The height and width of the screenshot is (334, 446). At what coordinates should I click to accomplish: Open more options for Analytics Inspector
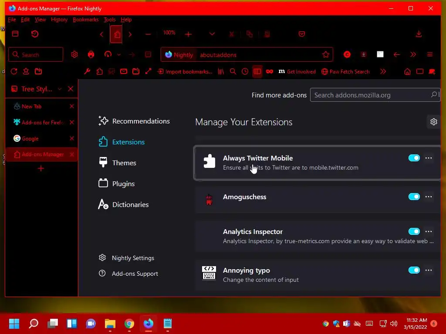click(429, 231)
